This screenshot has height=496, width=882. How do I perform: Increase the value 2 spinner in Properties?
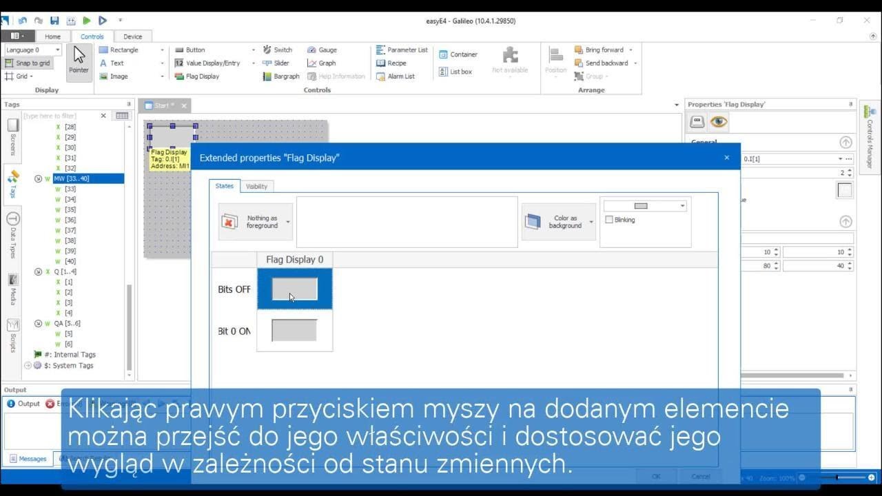coord(849,171)
